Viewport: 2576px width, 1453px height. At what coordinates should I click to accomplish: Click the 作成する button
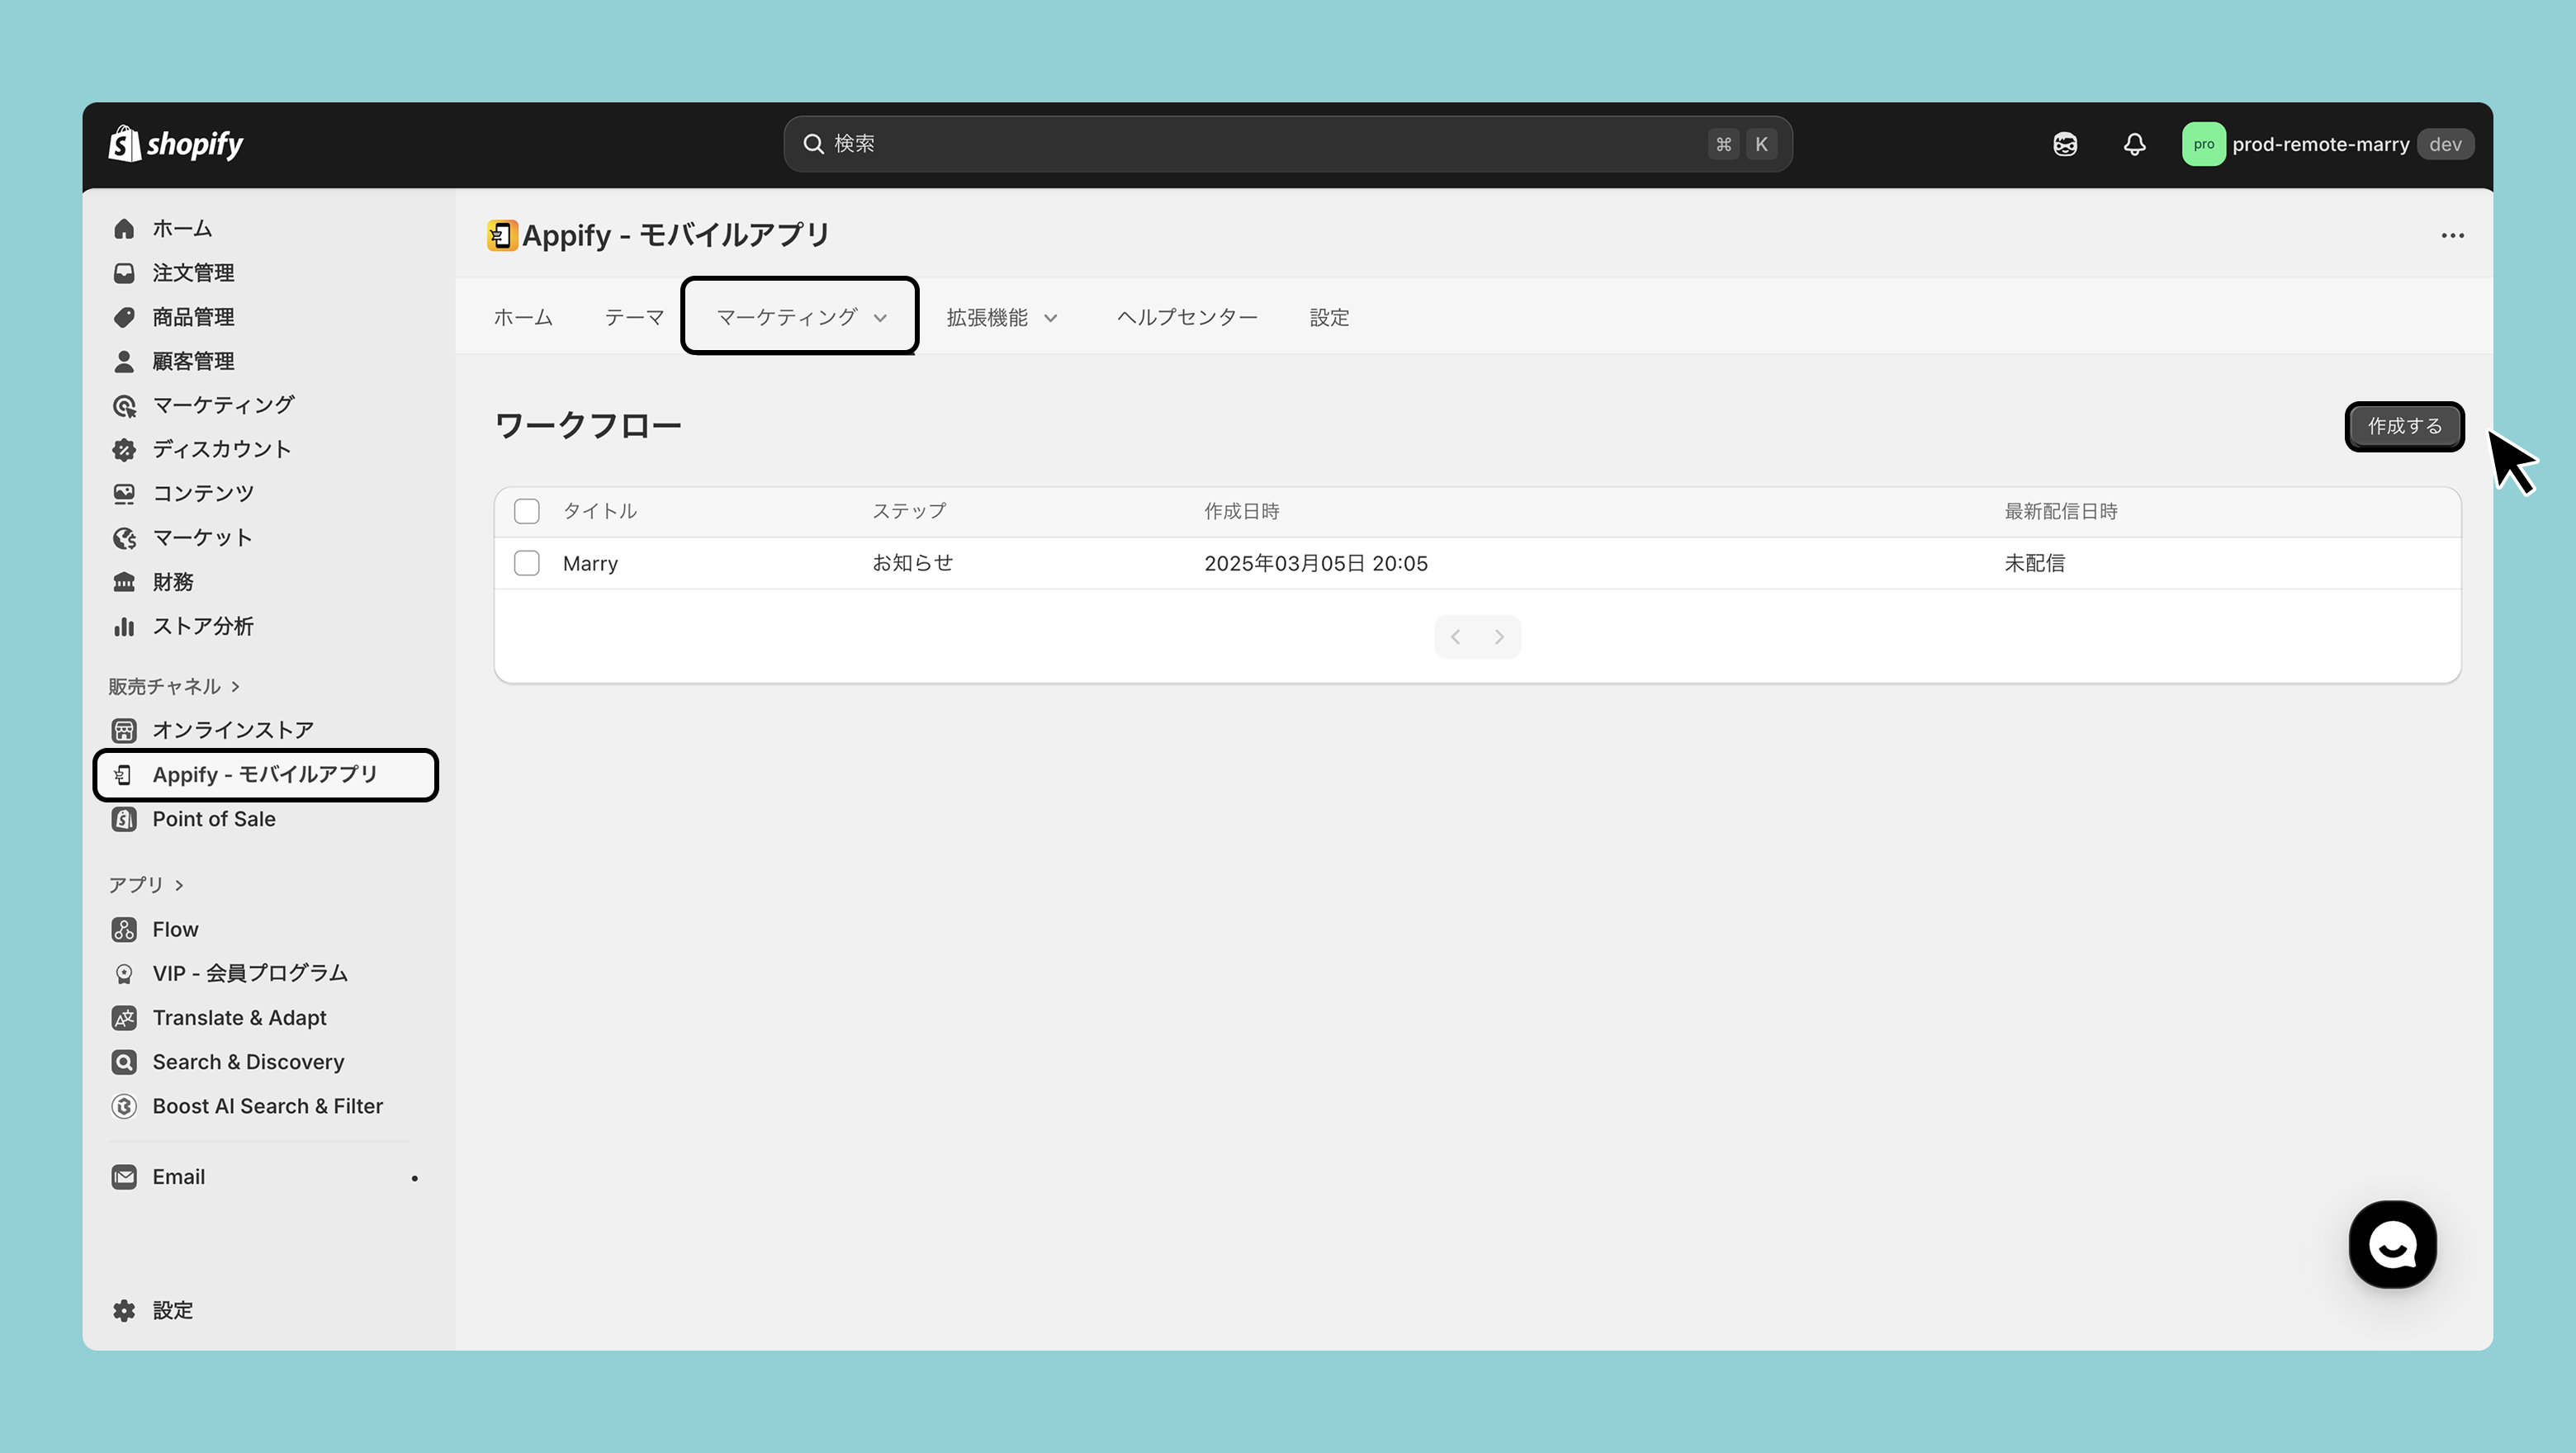click(x=2404, y=426)
